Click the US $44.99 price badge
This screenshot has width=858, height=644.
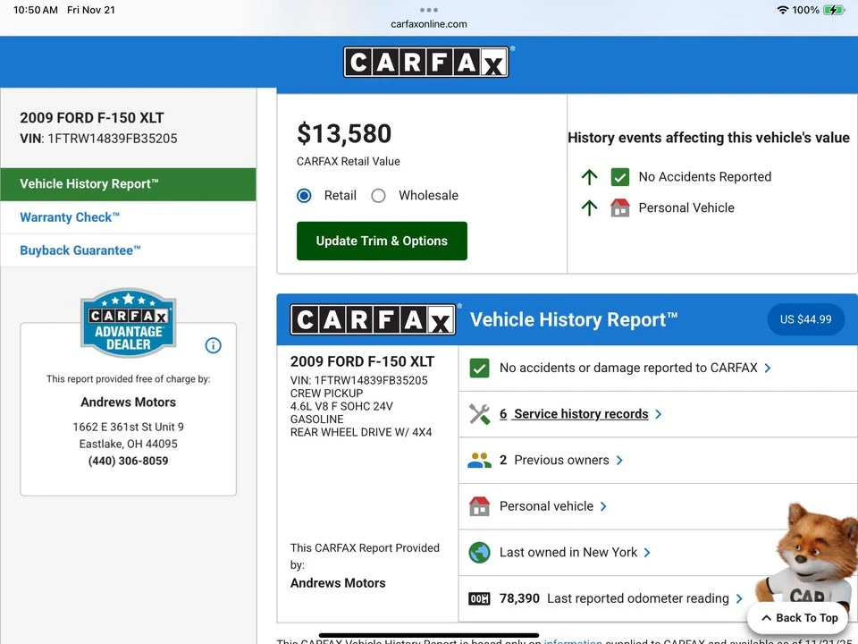click(805, 319)
